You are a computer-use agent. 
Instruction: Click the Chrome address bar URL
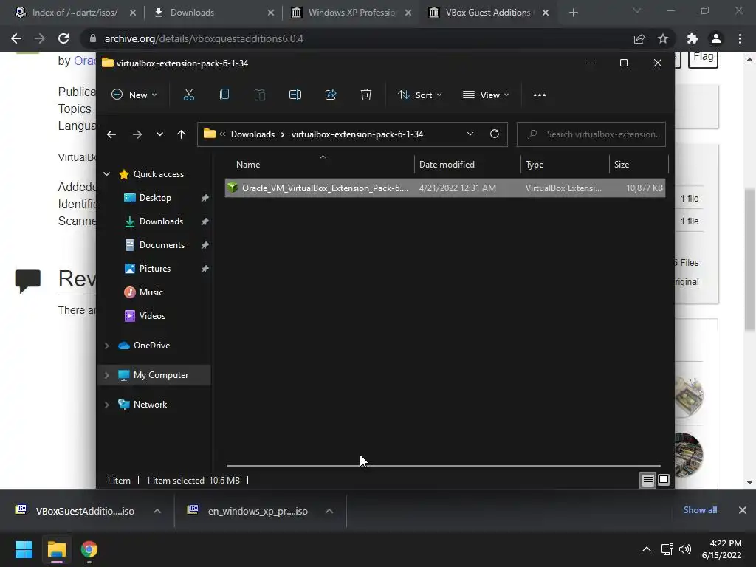(x=204, y=38)
